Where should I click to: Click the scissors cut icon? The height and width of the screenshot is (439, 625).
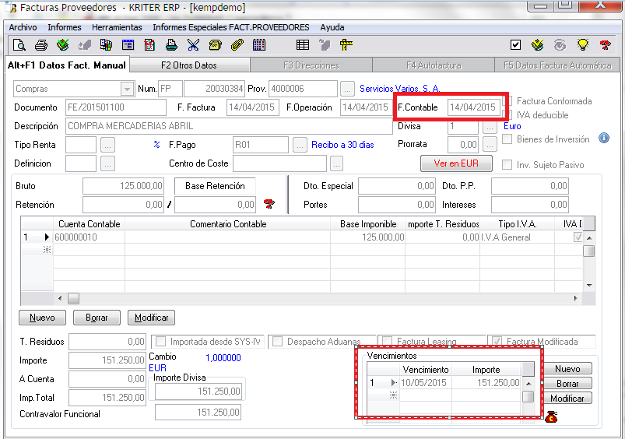tap(194, 45)
